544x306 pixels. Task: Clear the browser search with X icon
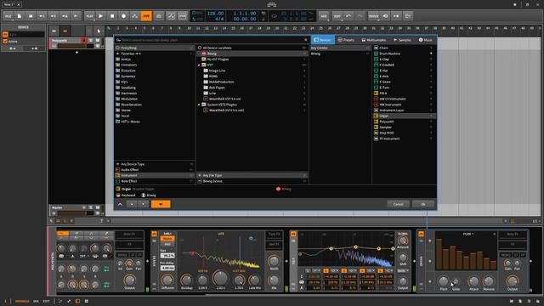[306, 40]
